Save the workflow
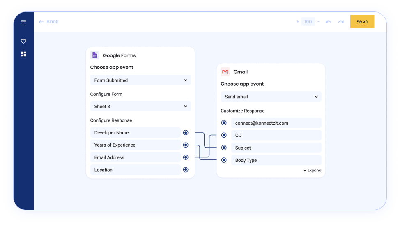Screen dimensions: 400x225 tap(362, 22)
